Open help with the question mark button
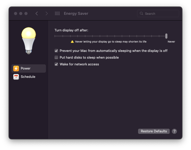This screenshot has width=191, height=150. coord(174,131)
